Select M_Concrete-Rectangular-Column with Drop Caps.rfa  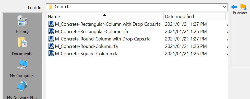(x=108, y=24)
